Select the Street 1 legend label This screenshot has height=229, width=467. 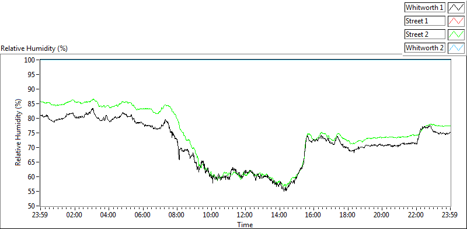click(x=424, y=21)
